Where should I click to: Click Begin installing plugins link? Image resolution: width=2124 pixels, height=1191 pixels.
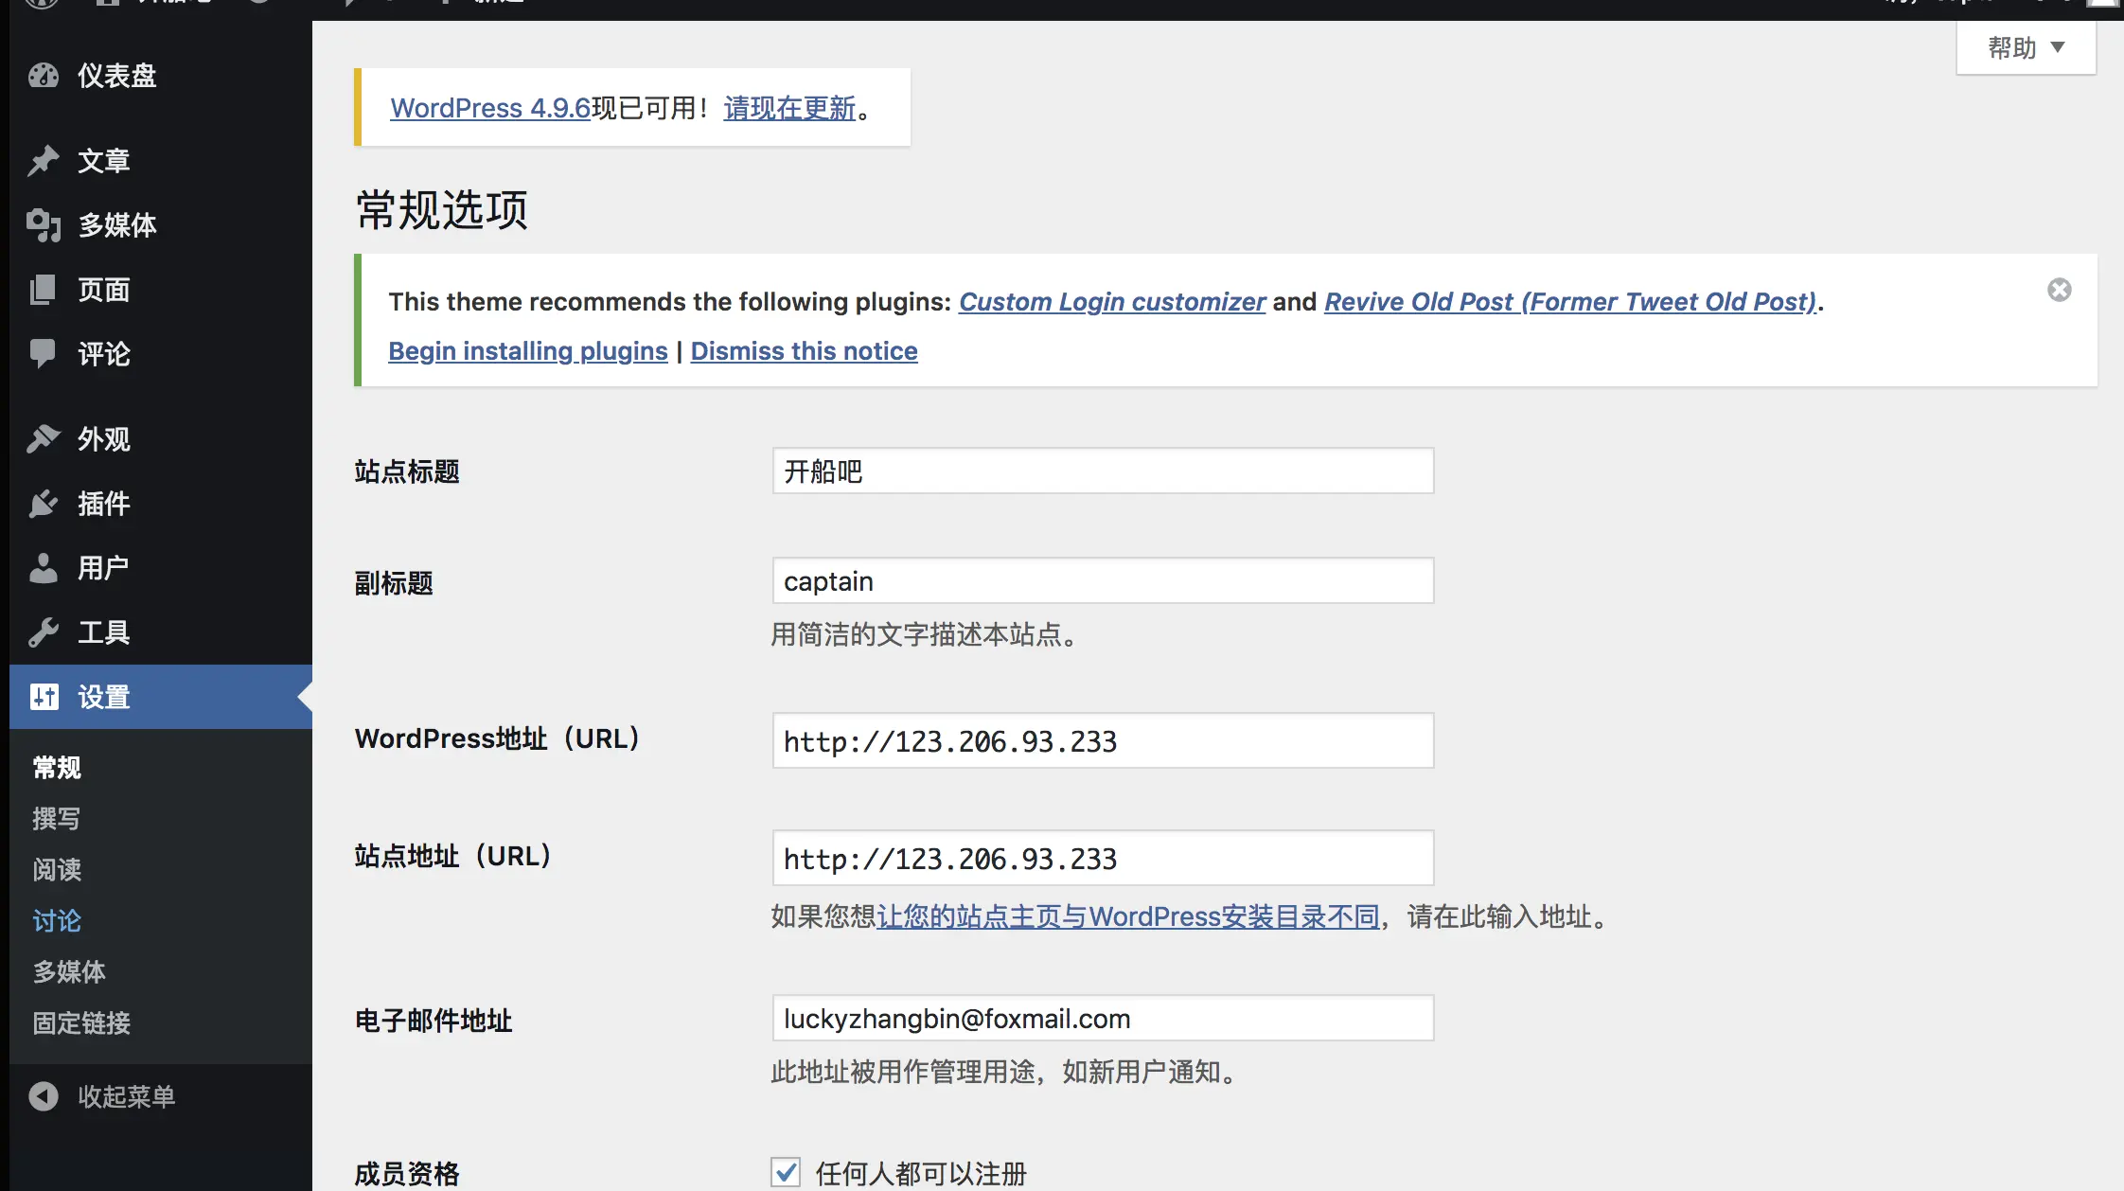(x=528, y=351)
